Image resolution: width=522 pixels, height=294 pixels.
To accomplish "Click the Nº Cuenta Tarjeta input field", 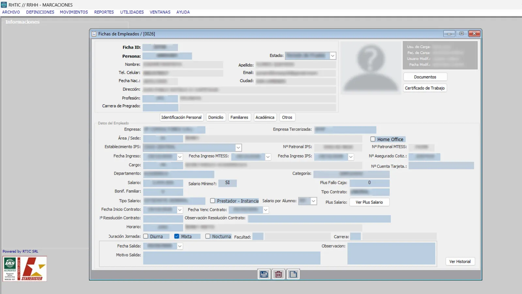I will [441, 166].
